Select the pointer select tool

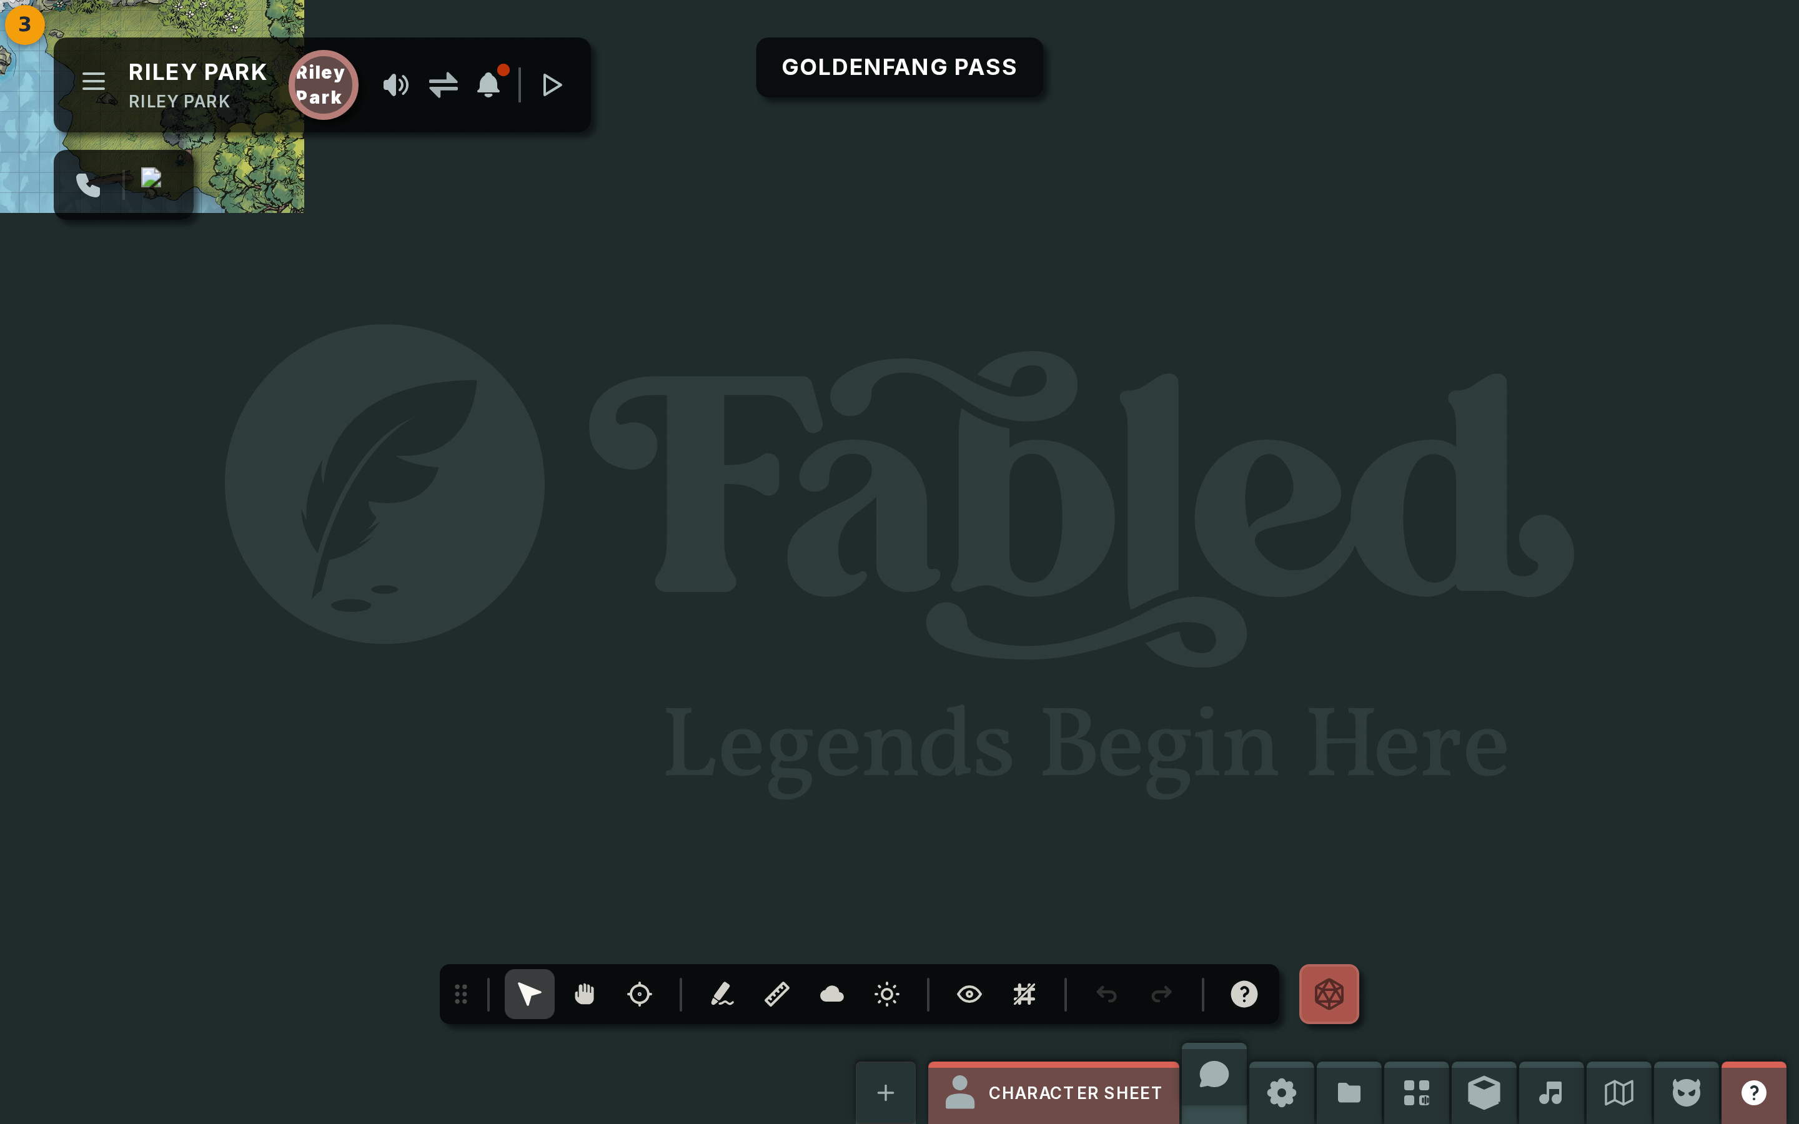529,994
